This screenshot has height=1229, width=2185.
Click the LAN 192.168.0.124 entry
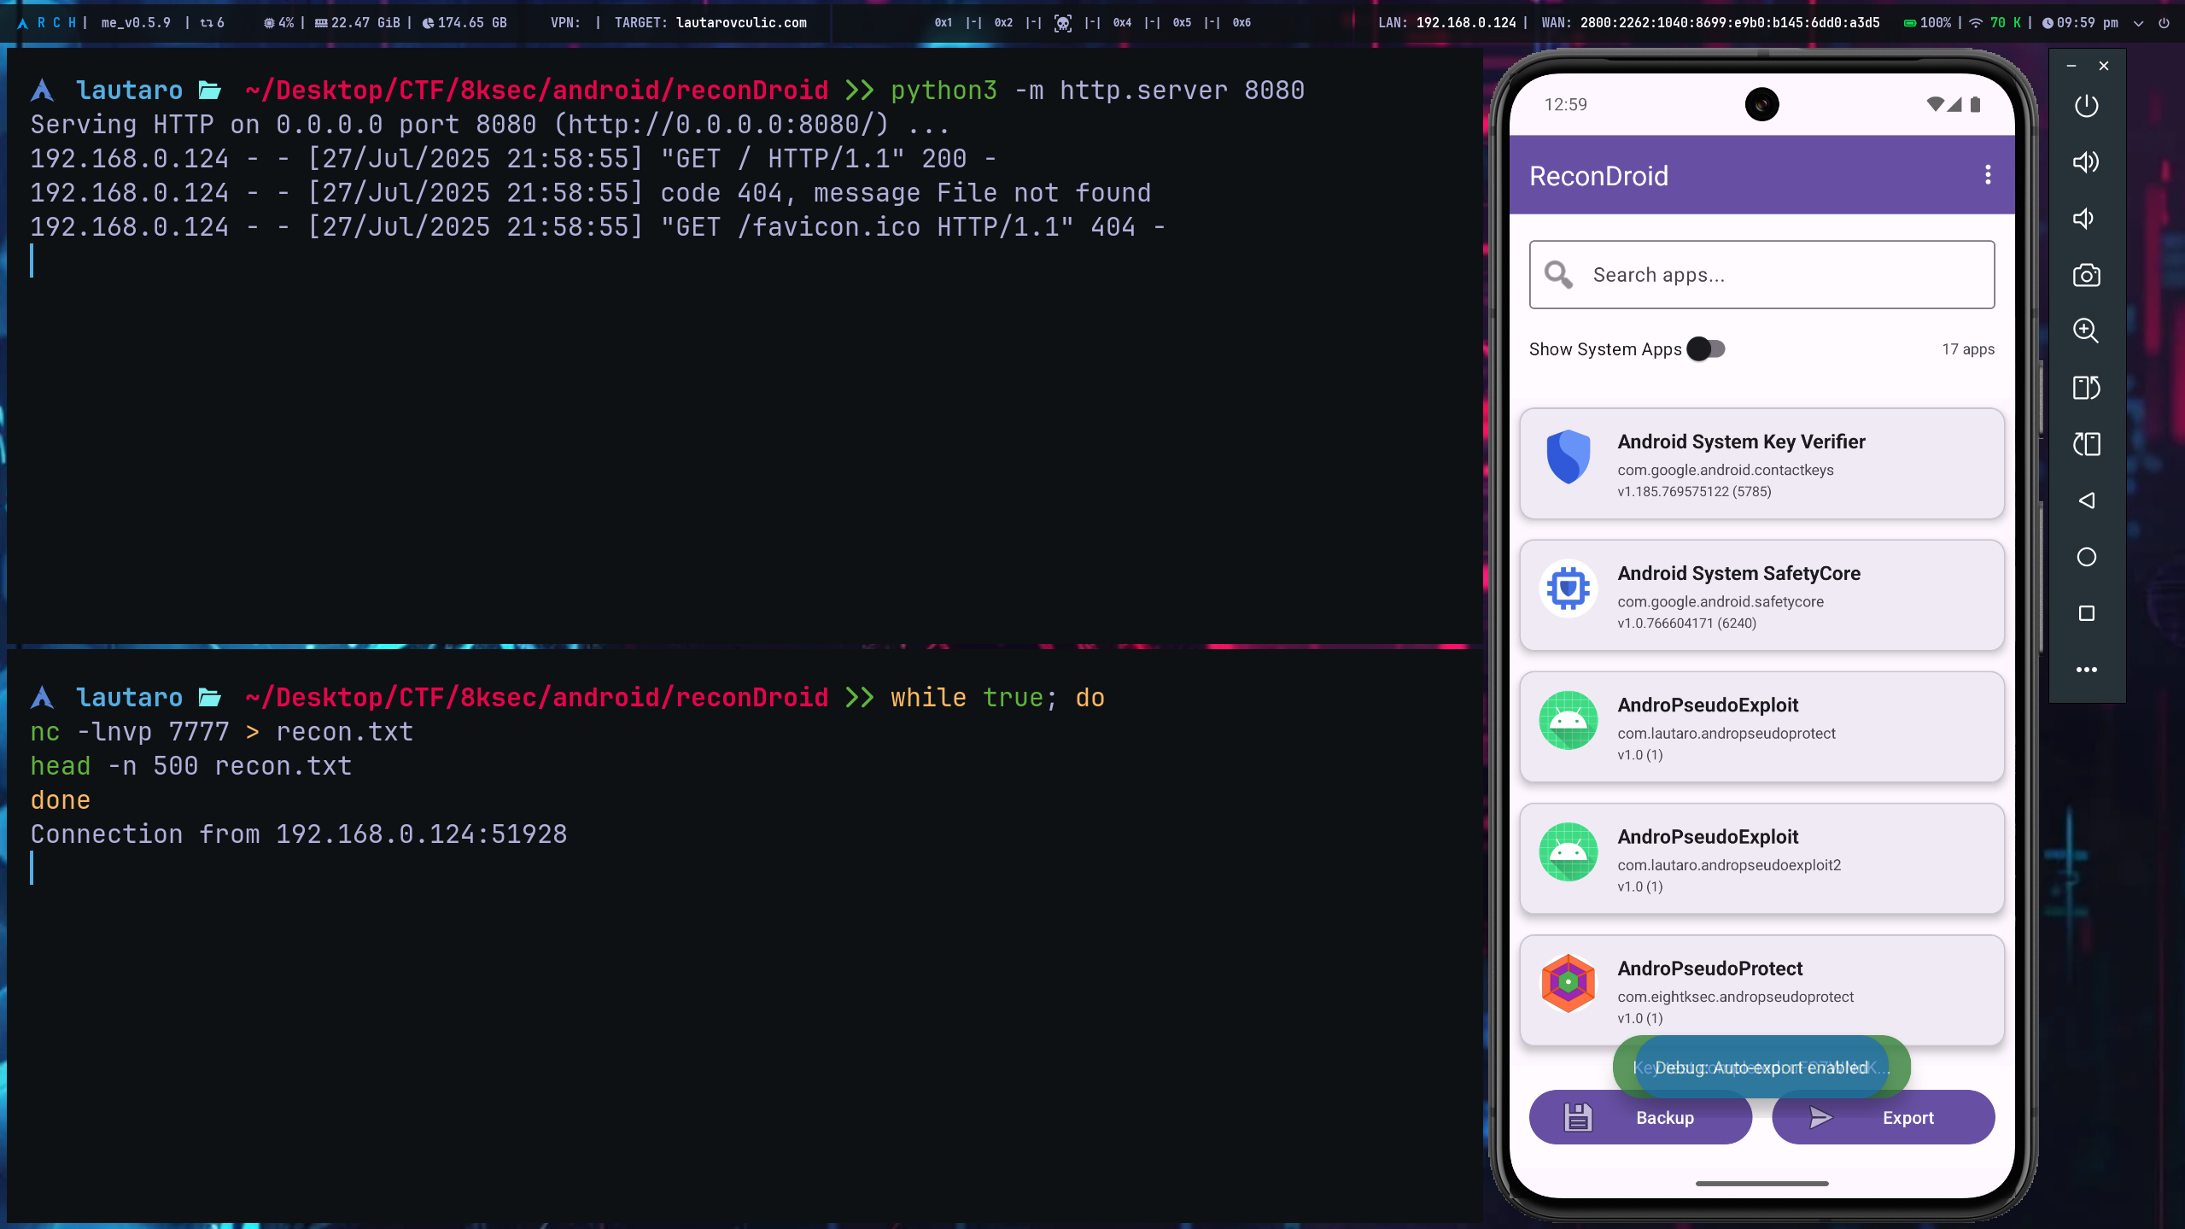pos(1446,23)
